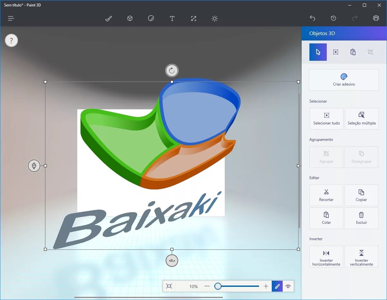Click the Copiar button
This screenshot has width=387, height=300.
362,195
